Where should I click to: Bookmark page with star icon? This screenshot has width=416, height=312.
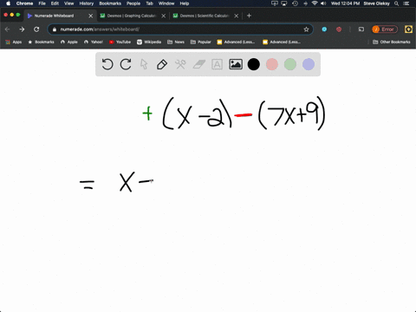coord(306,29)
